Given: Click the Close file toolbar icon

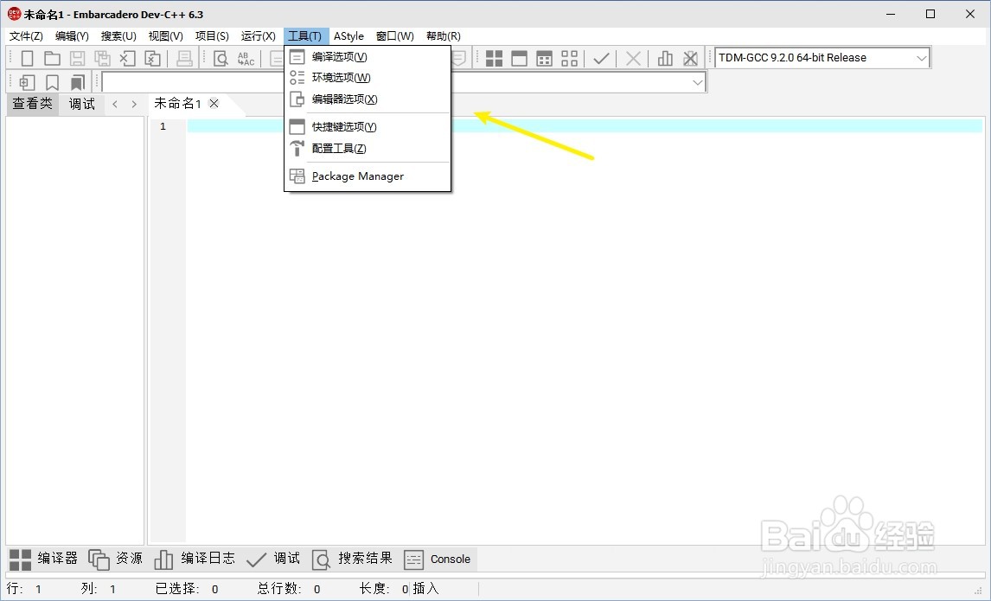Looking at the screenshot, I should coord(128,59).
